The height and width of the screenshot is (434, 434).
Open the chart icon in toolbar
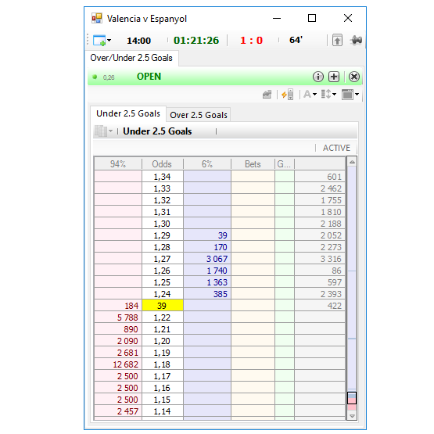[267, 95]
